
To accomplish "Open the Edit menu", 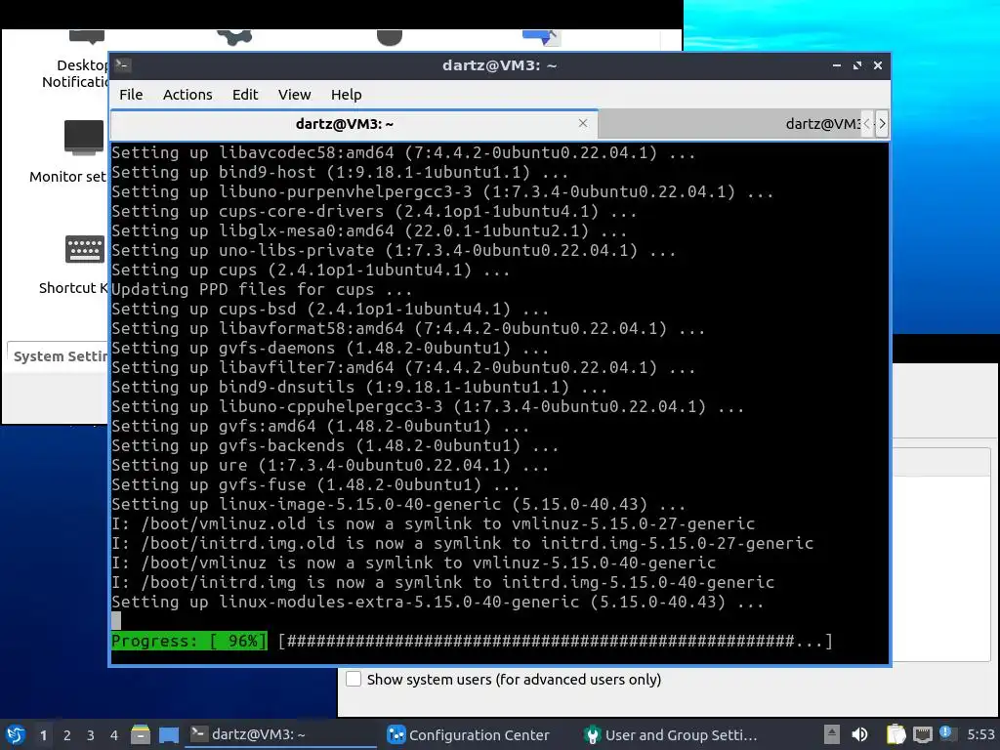I will pyautogui.click(x=245, y=95).
